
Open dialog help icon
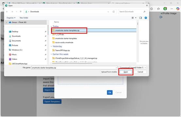point(146,18)
